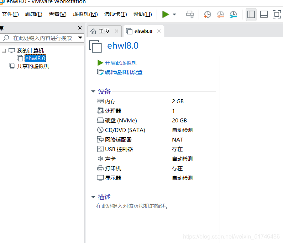Open the power options dropdown arrow
283x243 pixels.
coord(174,15)
